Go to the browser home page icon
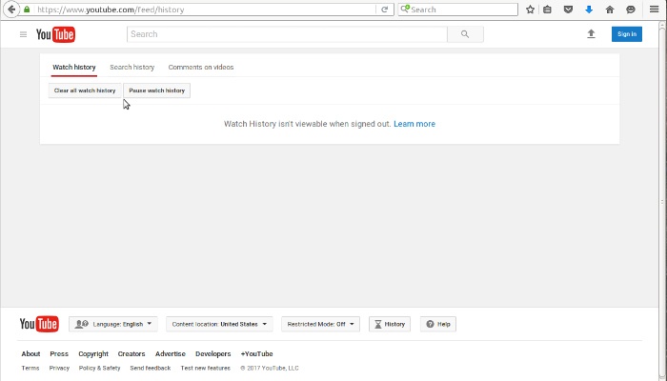This screenshot has height=381, width=667. click(610, 10)
